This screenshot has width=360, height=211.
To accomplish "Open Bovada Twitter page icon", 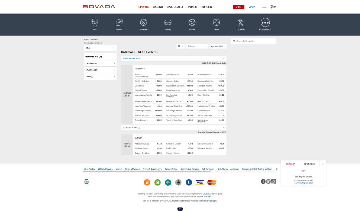I will pos(268,181).
